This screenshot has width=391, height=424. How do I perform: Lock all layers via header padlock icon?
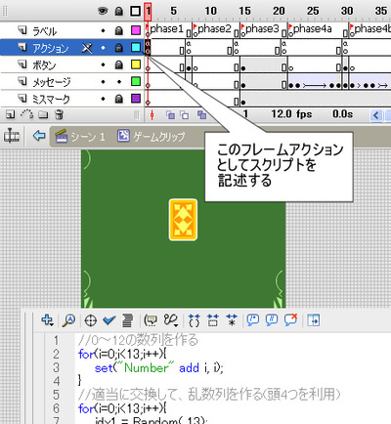pyautogui.click(x=119, y=12)
